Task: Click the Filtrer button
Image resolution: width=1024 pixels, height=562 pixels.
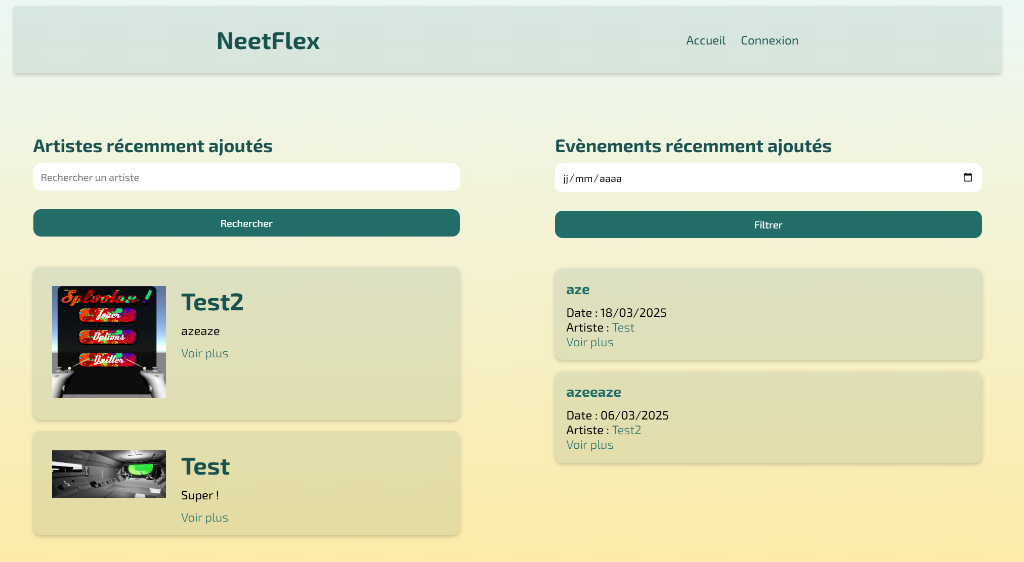Action: click(768, 224)
